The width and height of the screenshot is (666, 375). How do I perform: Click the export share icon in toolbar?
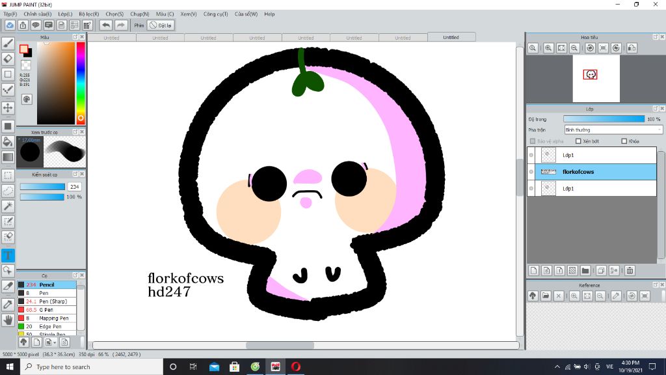click(x=23, y=25)
